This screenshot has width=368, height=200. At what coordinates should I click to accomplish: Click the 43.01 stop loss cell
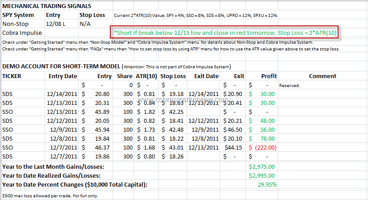172,147
